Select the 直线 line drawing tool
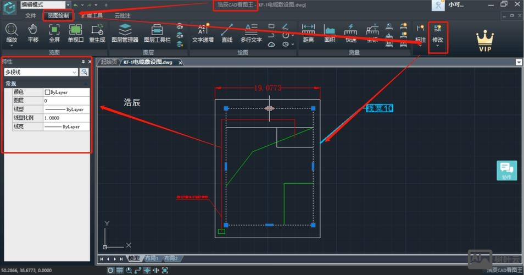The height and width of the screenshot is (275, 524). [227, 33]
